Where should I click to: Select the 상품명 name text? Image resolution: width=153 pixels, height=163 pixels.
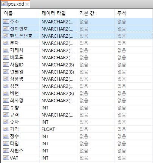coord(17,79)
